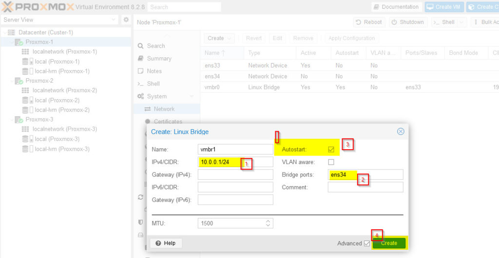
Task: Click the Proxmox logo
Action: (x=38, y=7)
